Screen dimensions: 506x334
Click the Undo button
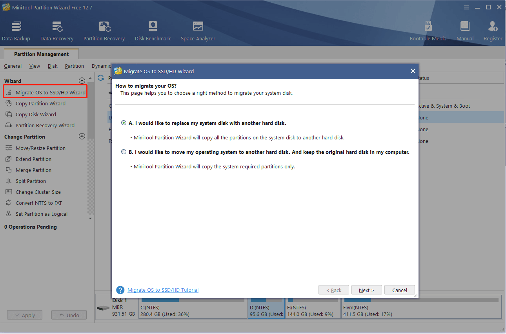69,315
